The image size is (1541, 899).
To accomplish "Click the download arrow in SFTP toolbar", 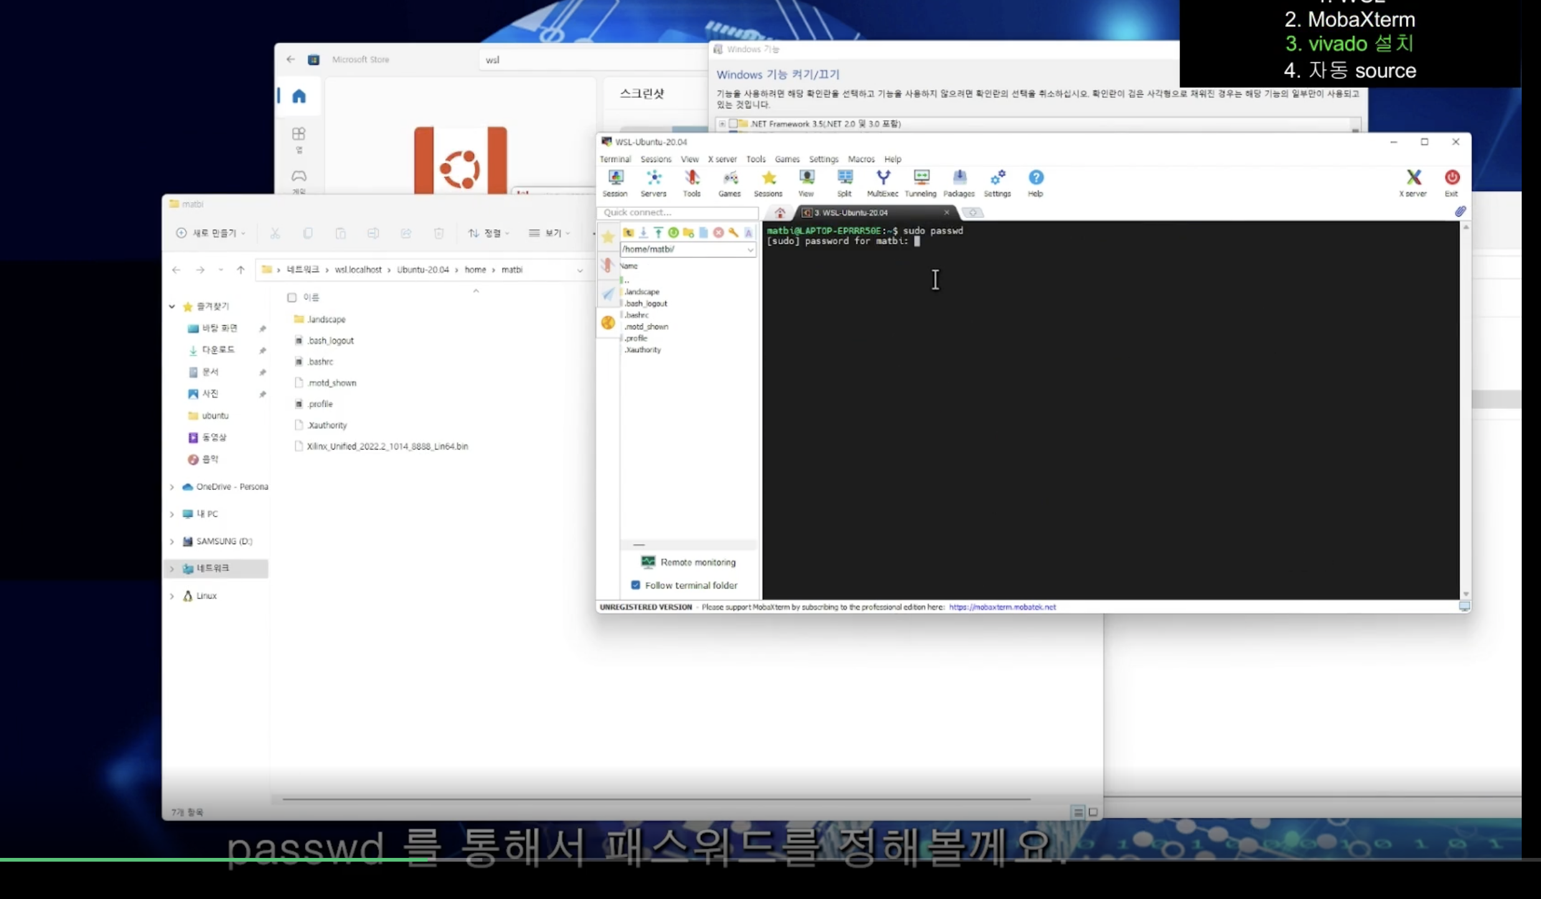I will tap(644, 232).
